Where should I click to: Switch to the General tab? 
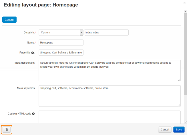(9, 20)
